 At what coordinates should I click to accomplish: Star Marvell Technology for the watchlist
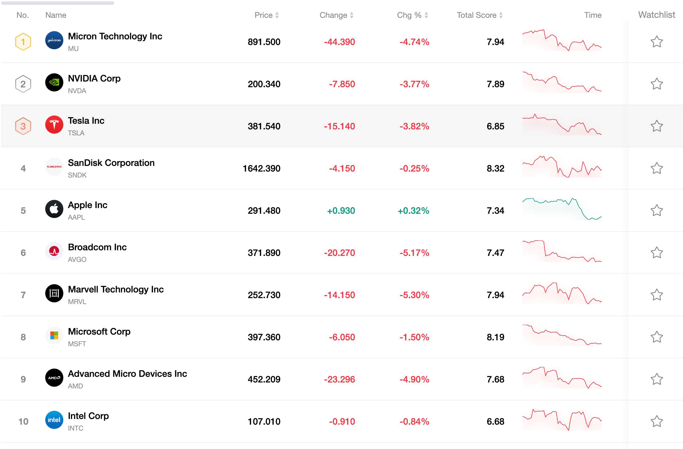coord(657,295)
